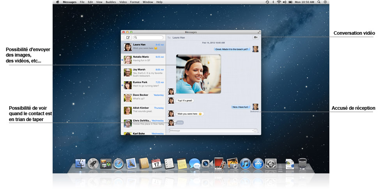Image resolution: width=382 pixels, height=189 pixels.
Task: Open the View menu
Action: coord(99,2)
